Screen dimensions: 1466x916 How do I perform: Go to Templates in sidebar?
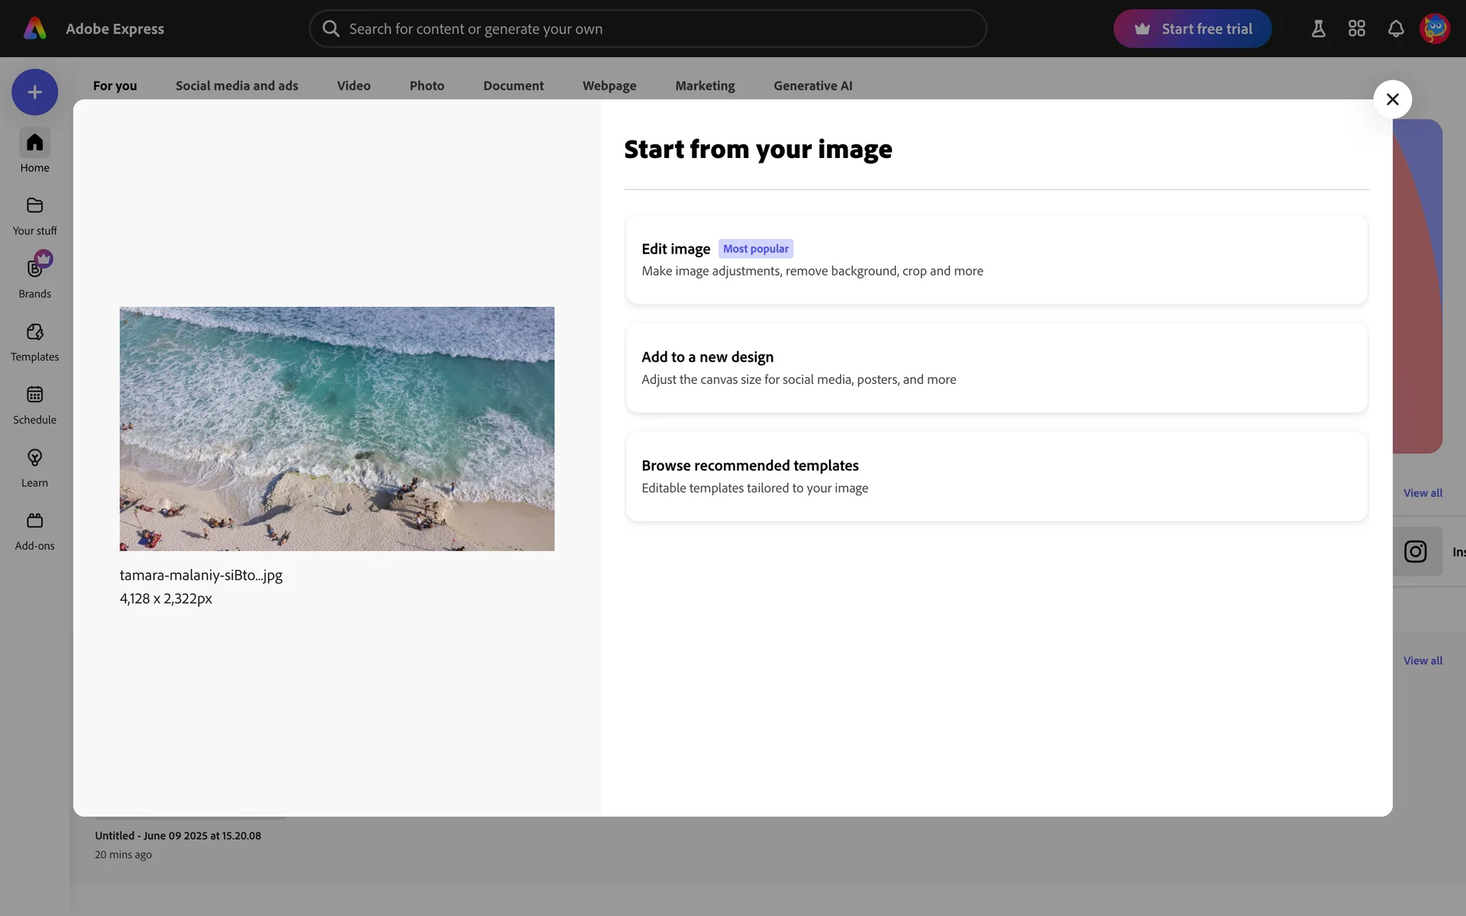[x=34, y=341]
